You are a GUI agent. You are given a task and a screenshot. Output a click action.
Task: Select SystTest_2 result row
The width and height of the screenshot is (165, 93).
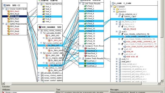coord(91,63)
